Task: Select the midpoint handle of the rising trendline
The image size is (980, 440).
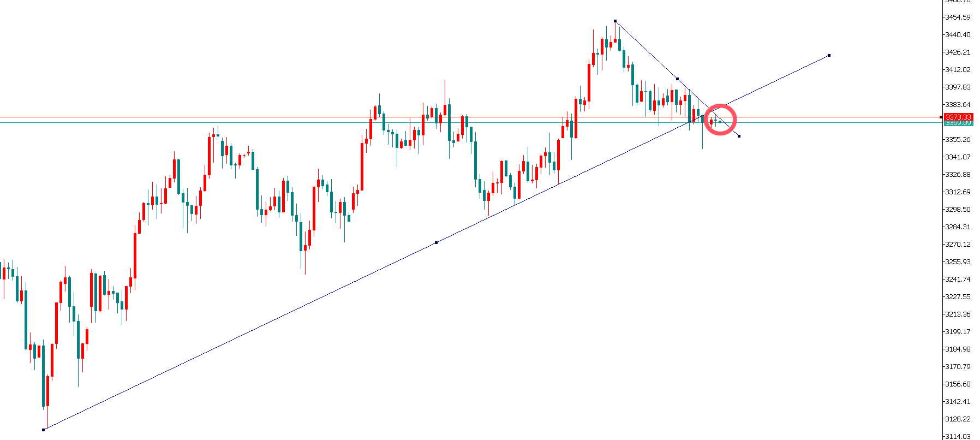Action: (x=436, y=242)
